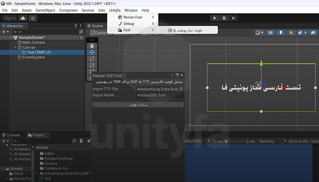The width and height of the screenshot is (319, 182).
Task: Toggle the Center pivot mode button
Action: pos(98,33)
